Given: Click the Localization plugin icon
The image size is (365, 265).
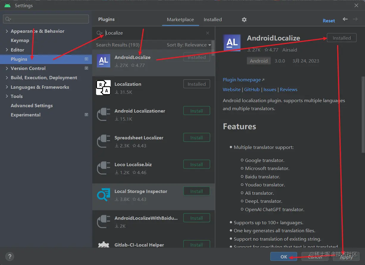Looking at the screenshot, I should 104,88.
